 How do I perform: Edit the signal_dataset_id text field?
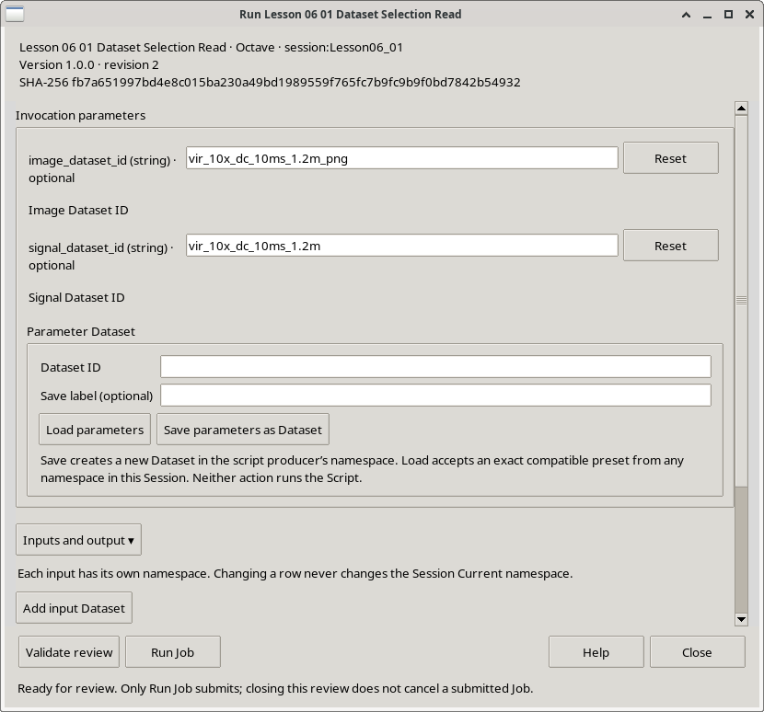(402, 246)
